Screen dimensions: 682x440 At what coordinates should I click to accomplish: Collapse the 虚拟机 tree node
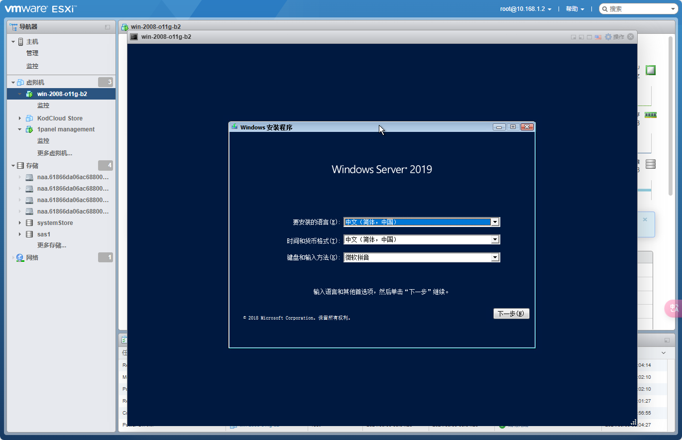(x=13, y=83)
